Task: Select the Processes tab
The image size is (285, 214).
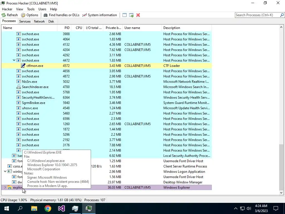Action: pyautogui.click(x=9, y=21)
